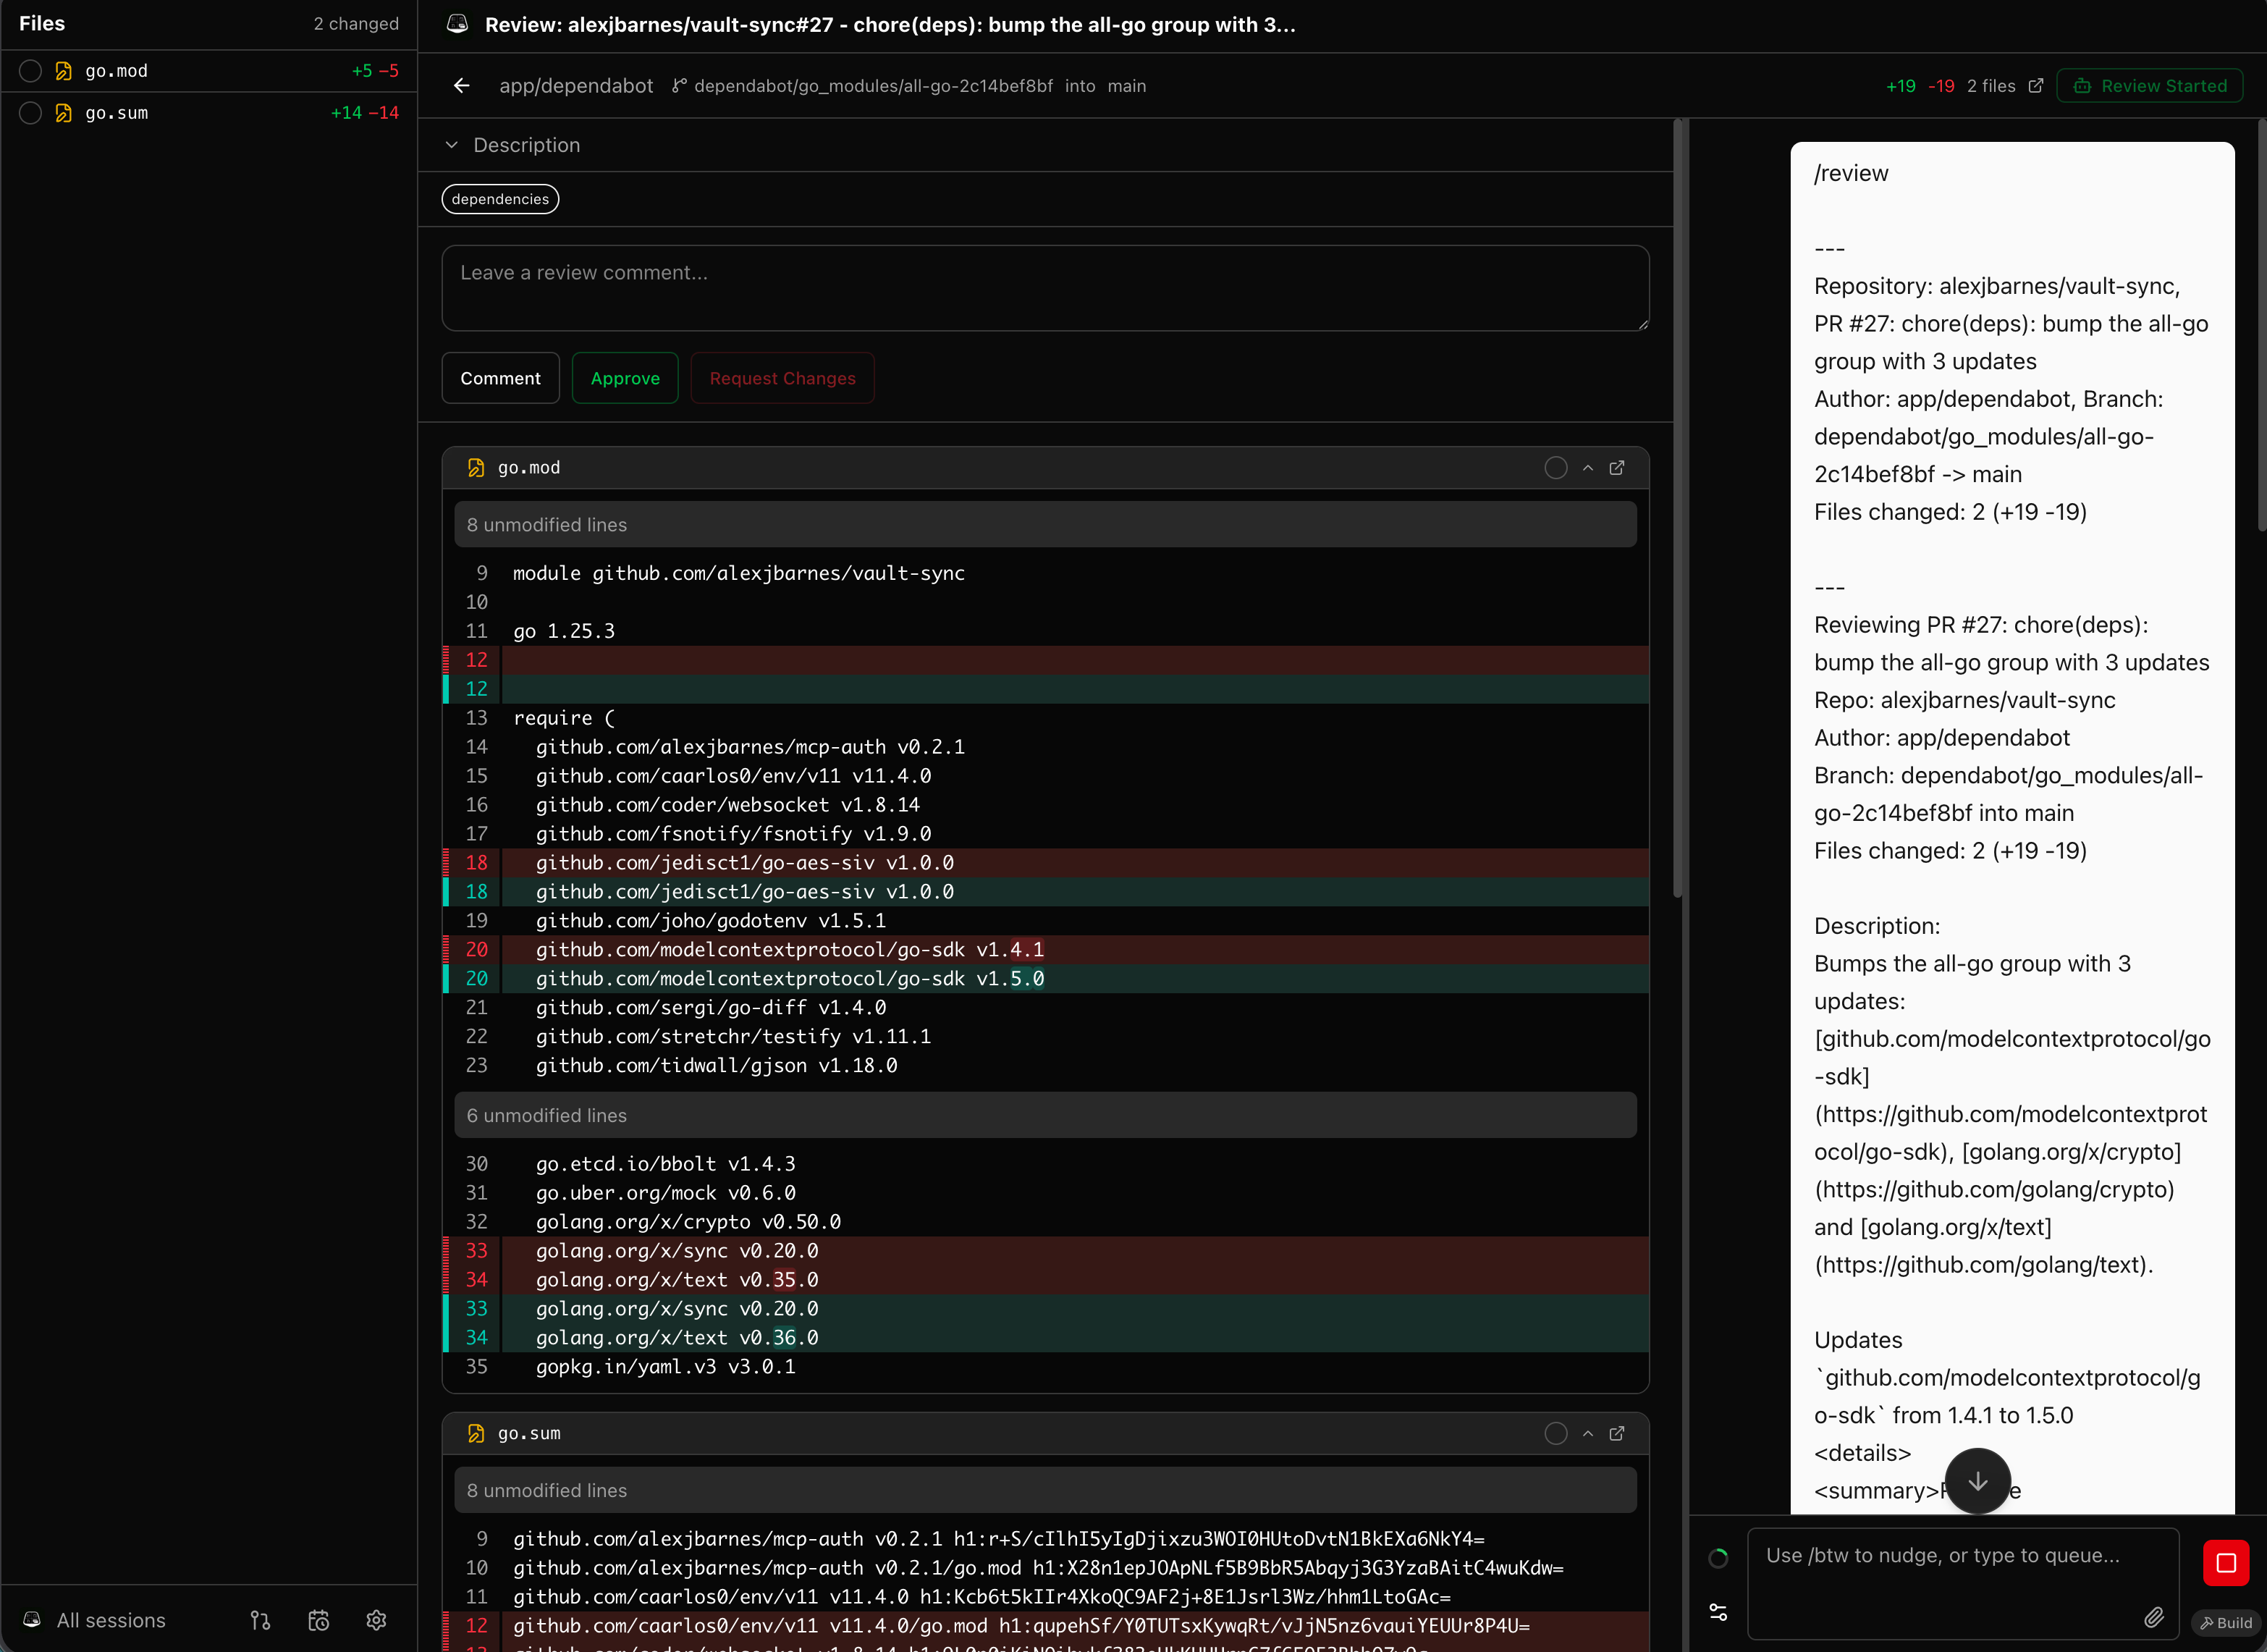Stop the running review with the red square button
Screen dimensions: 2267x1652
click(2225, 1563)
